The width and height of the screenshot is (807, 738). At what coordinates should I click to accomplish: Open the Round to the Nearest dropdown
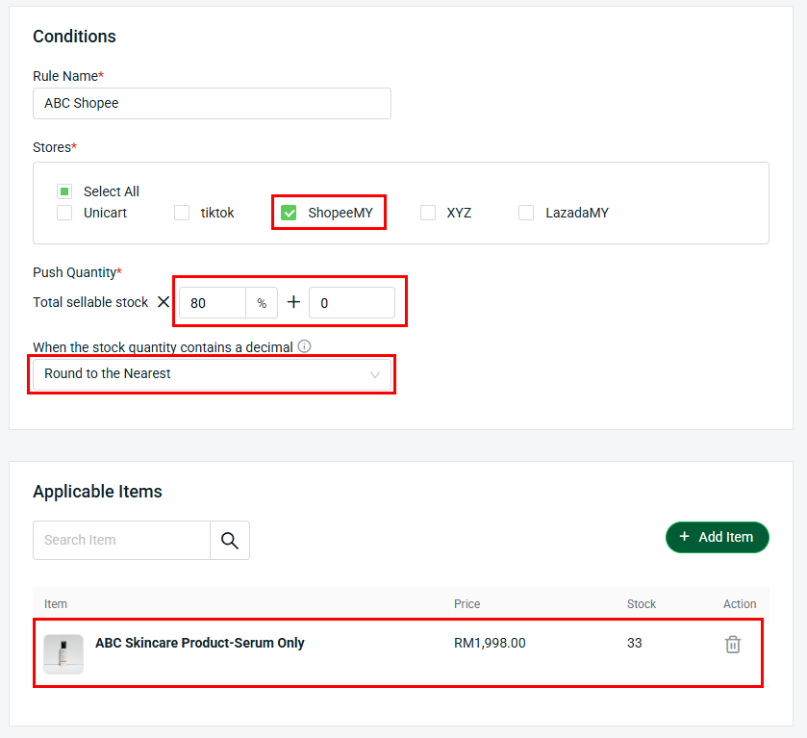point(212,374)
